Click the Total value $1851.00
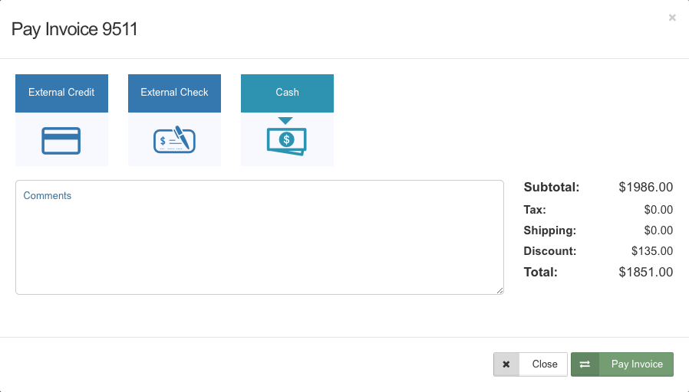 click(646, 272)
